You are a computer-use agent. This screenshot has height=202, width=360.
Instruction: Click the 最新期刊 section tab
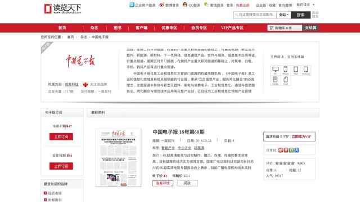point(98,112)
